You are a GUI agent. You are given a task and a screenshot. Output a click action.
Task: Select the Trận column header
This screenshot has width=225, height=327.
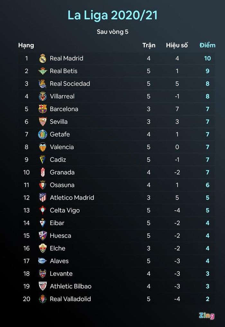(x=149, y=45)
